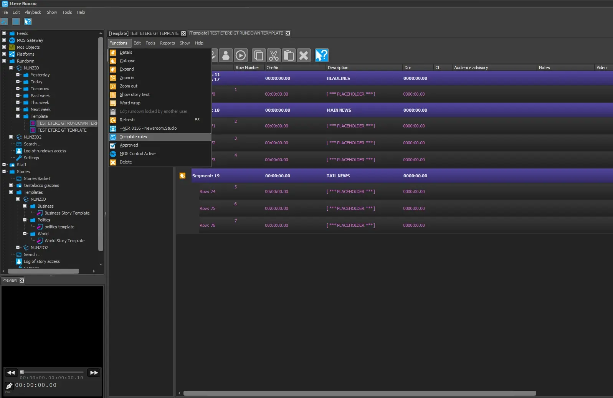613x398 pixels.
Task: Expand the Yesterday rundown folder
Action: point(18,75)
